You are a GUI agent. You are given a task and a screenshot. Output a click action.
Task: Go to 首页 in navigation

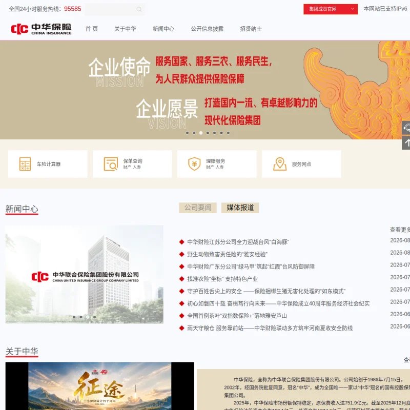(x=92, y=29)
